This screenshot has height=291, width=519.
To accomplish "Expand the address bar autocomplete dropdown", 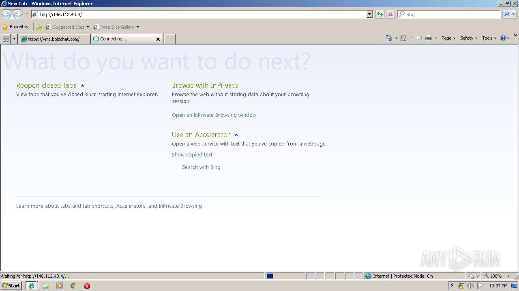I will 369,15.
